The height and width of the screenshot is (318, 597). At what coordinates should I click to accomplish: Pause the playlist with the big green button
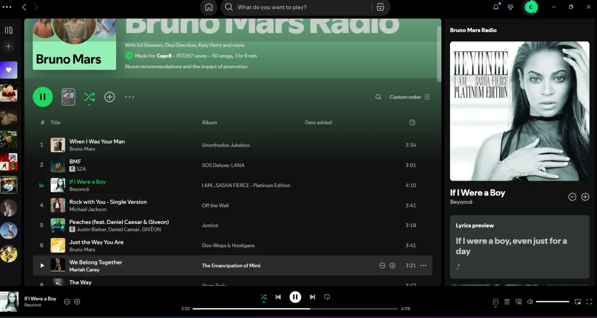pyautogui.click(x=43, y=97)
